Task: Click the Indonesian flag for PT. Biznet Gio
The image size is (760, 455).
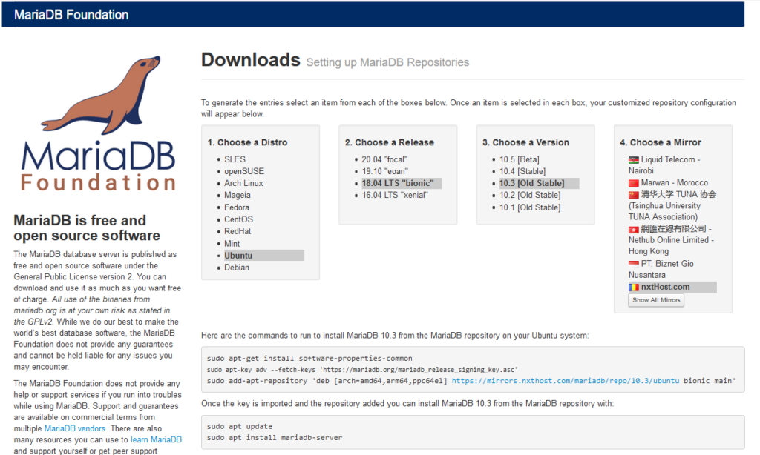Action: [633, 263]
